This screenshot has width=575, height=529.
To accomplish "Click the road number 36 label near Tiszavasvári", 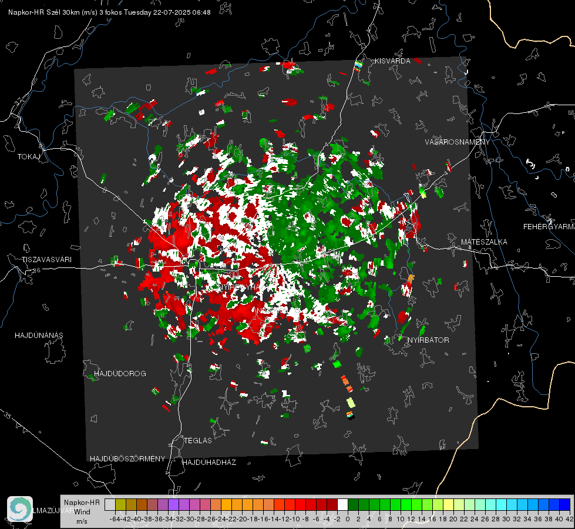I will (36, 270).
